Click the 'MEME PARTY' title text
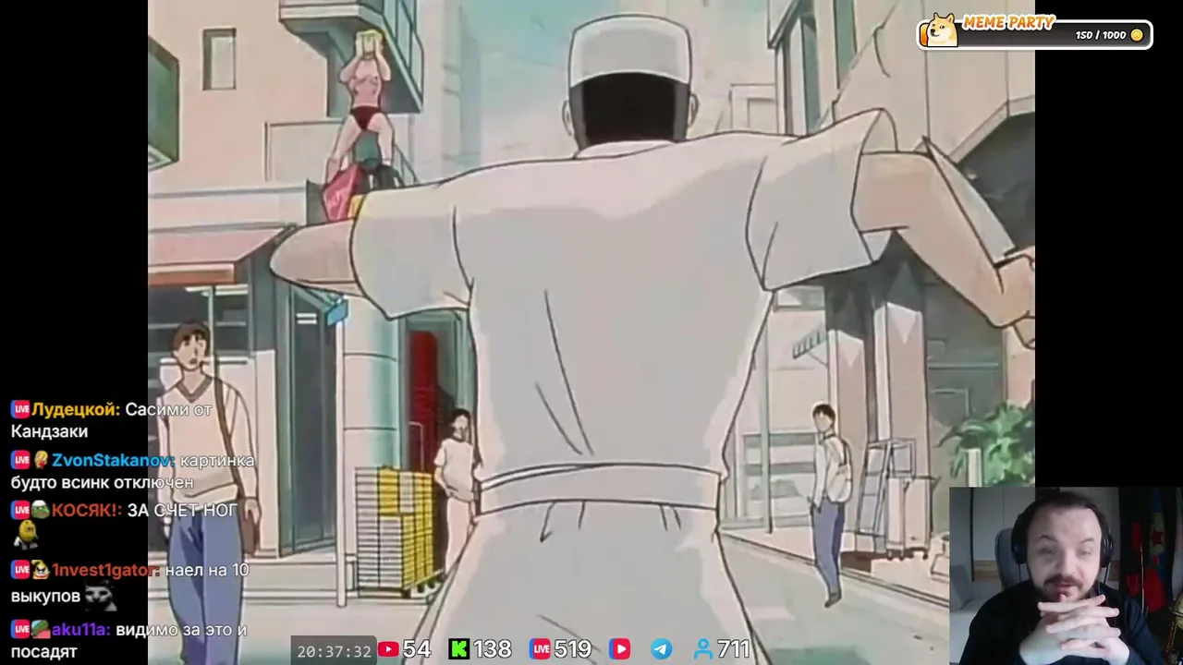The height and width of the screenshot is (665, 1183). pyautogui.click(x=1008, y=22)
